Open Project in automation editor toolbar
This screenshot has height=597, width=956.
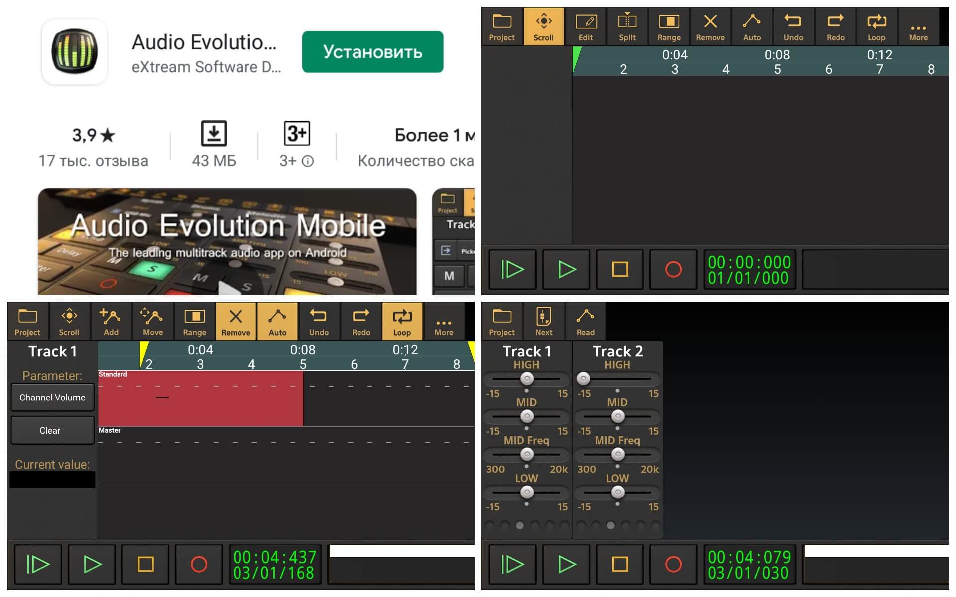(27, 322)
